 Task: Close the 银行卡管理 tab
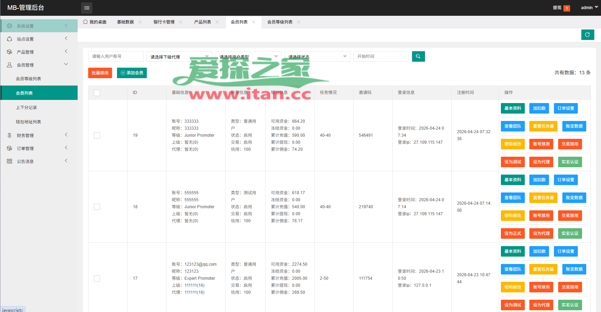(181, 22)
